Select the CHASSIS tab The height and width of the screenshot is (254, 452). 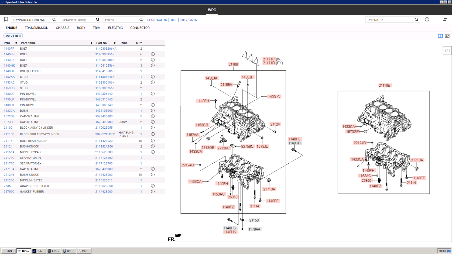click(x=63, y=28)
